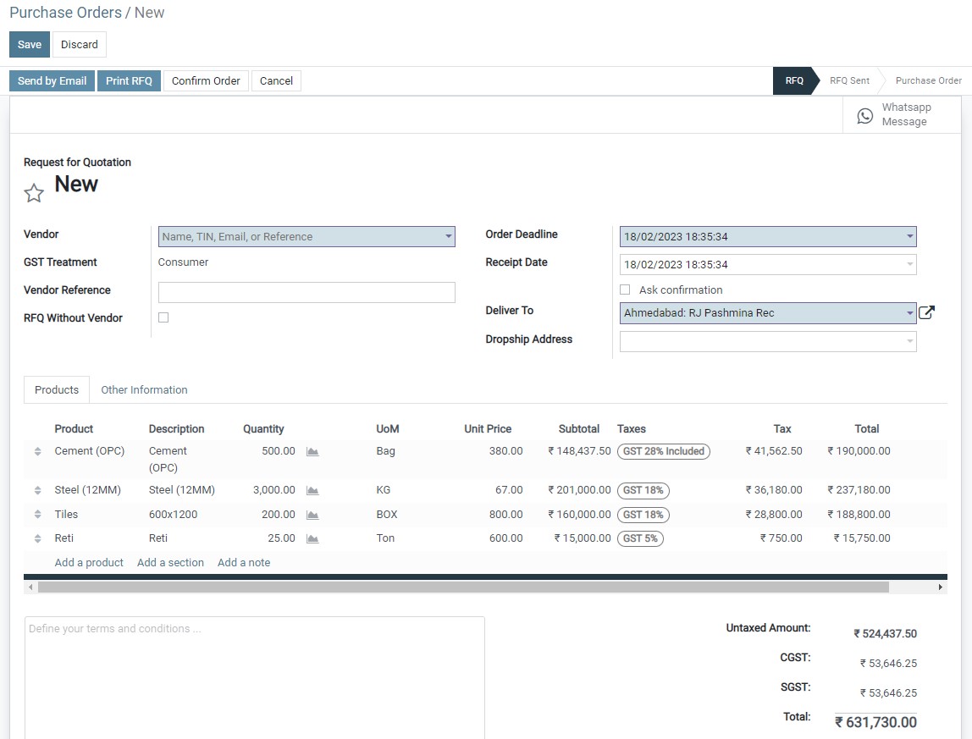Toggle the favorite star on the RFQ

pos(34,193)
